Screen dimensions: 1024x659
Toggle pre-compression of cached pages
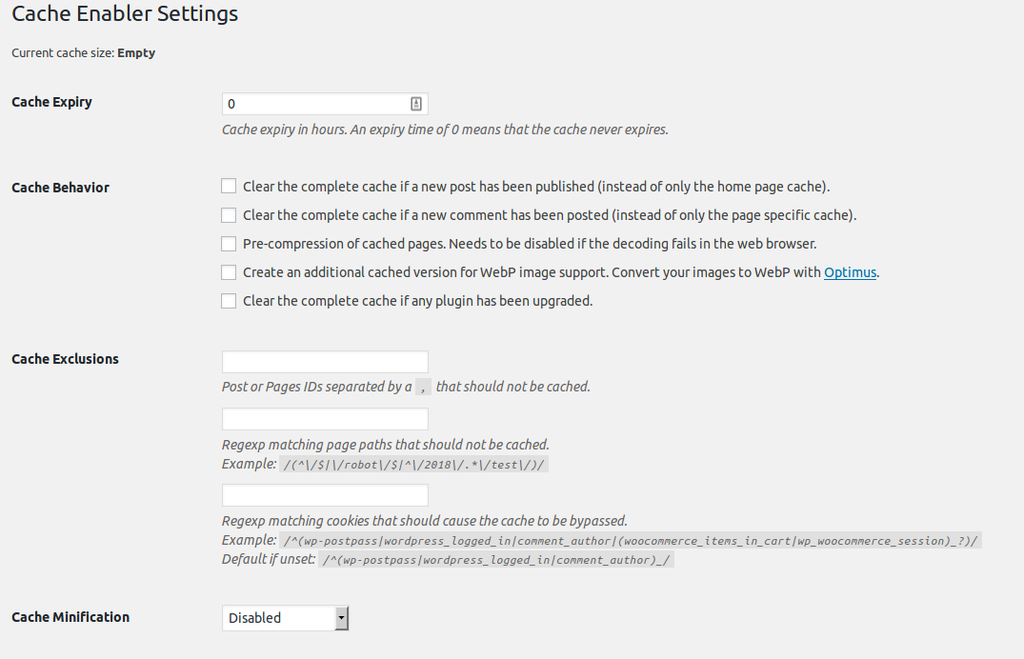[229, 244]
